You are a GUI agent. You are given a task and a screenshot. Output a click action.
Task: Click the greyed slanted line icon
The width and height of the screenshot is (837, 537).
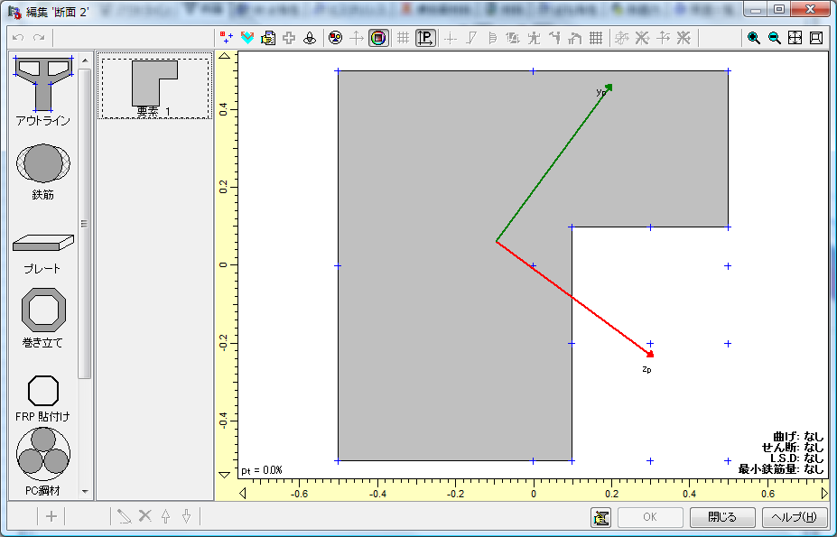point(470,38)
